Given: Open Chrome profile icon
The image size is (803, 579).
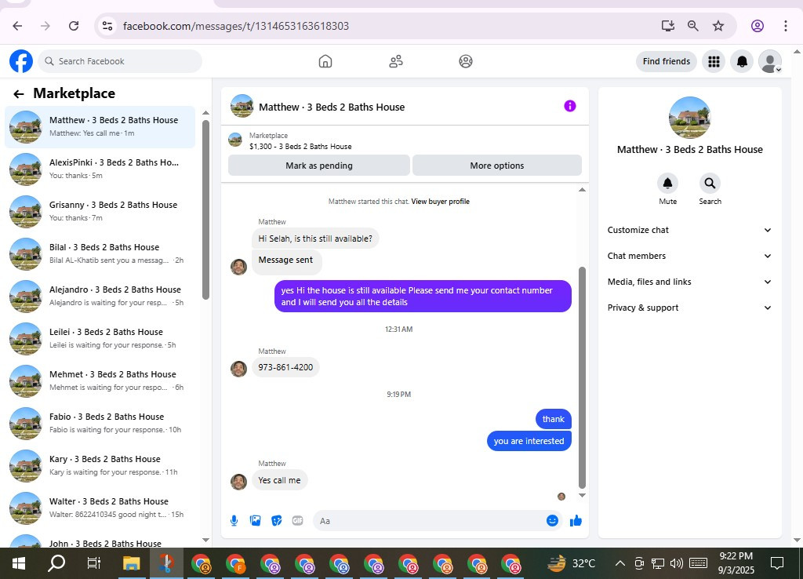Looking at the screenshot, I should tap(758, 26).
